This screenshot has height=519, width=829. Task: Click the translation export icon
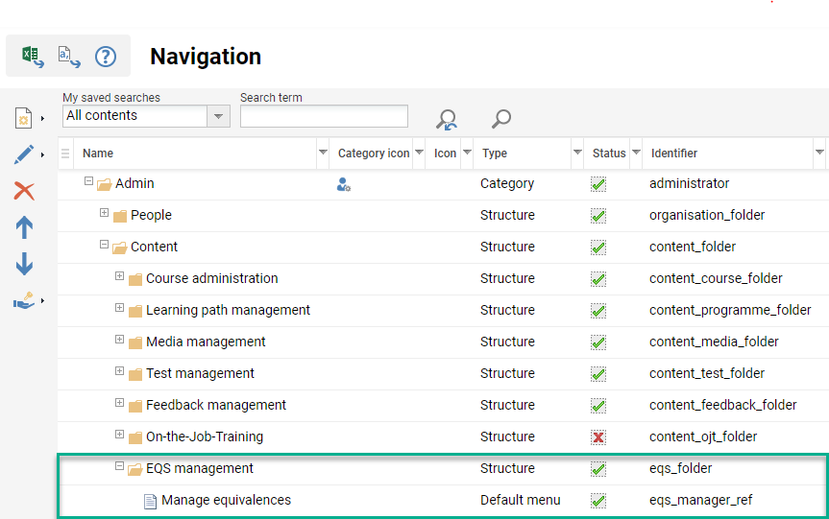click(69, 57)
